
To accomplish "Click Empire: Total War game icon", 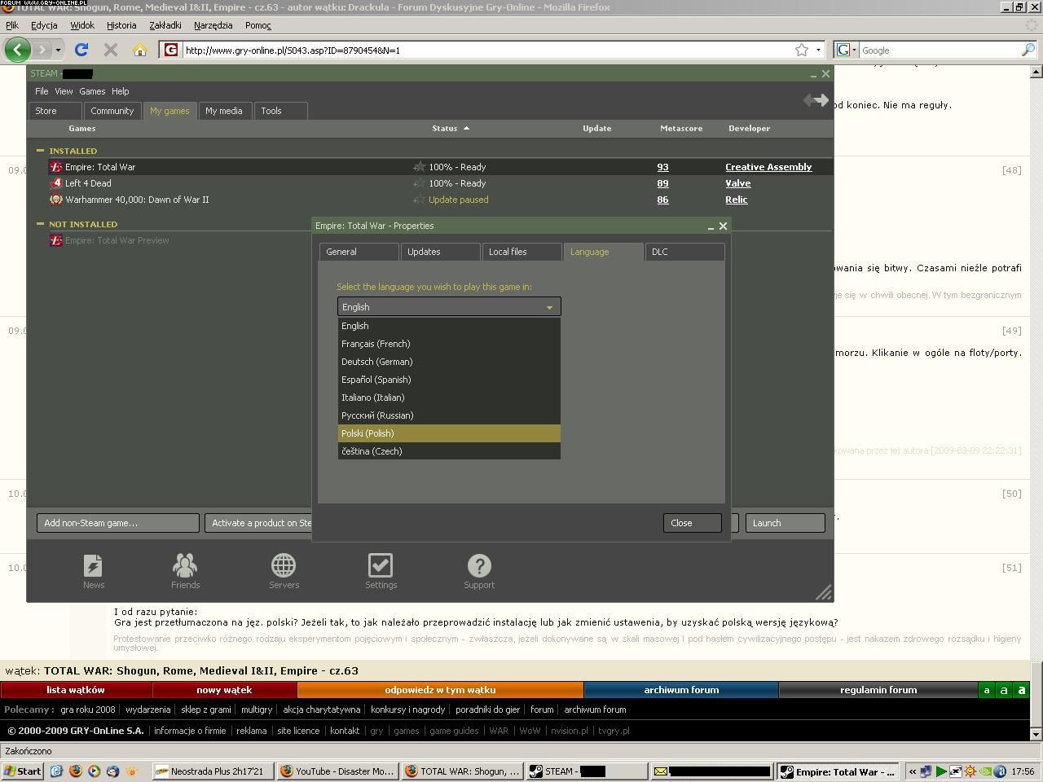I will (56, 167).
